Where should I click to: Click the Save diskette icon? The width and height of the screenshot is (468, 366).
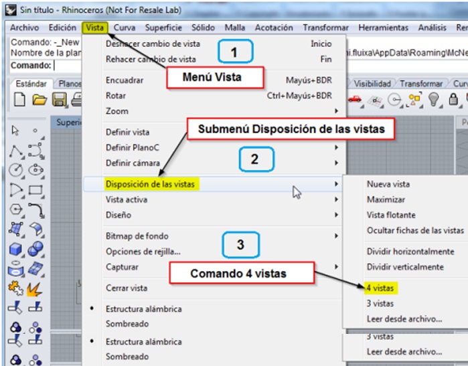(x=59, y=100)
